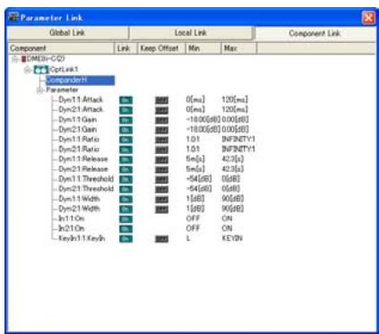Toggle Keep Offset for Dyn2:1:Release
This screenshot has height=334, width=379.
[x=161, y=169]
